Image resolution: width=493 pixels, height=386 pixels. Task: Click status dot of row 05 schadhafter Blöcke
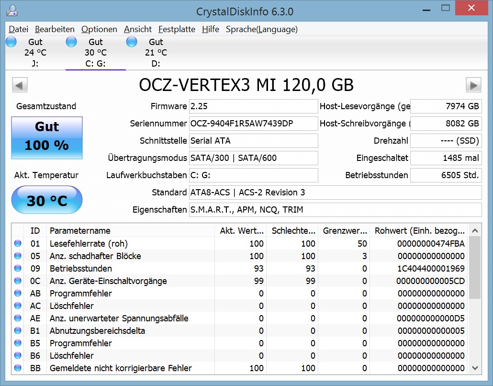pyautogui.click(x=18, y=256)
